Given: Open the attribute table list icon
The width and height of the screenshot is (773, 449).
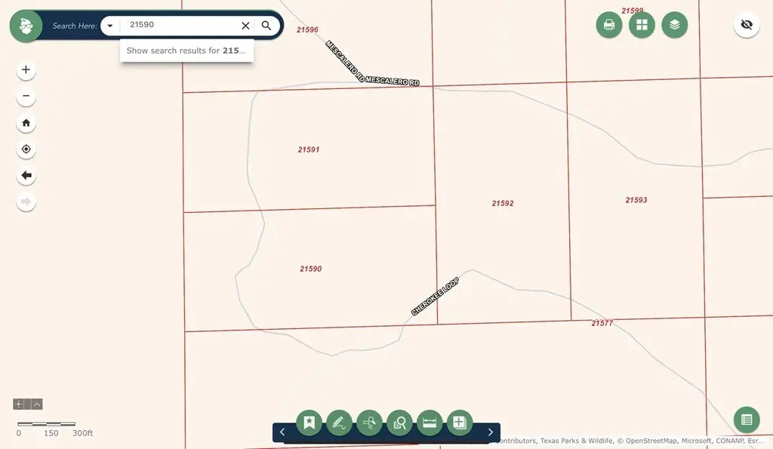Looking at the screenshot, I should tap(747, 420).
